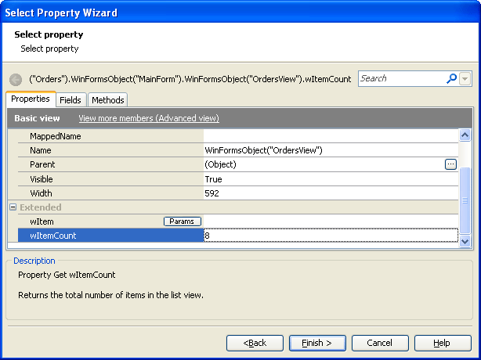The width and height of the screenshot is (481, 360).
Task: Open the search box dropdown arrow
Action: point(465,79)
